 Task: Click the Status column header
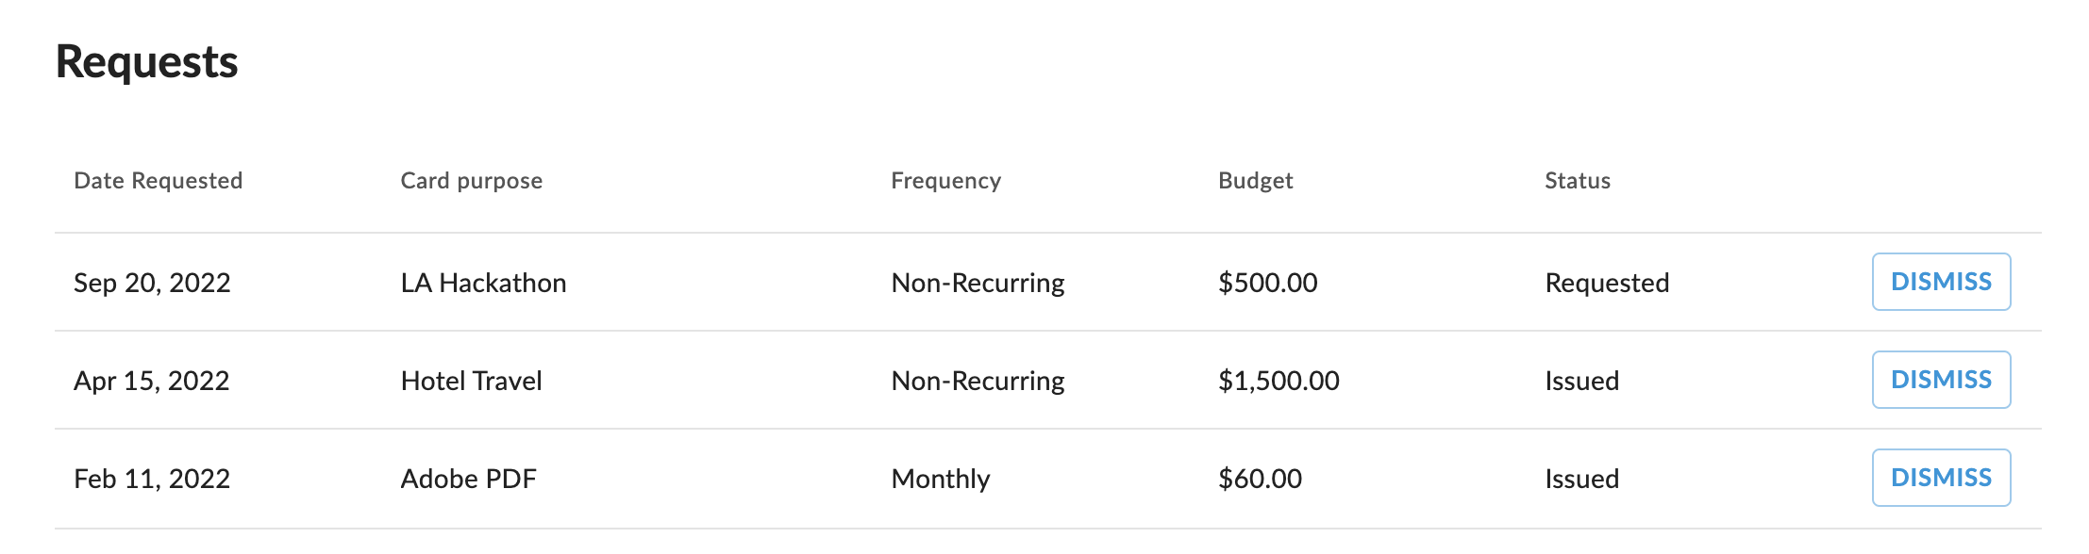(x=1577, y=181)
